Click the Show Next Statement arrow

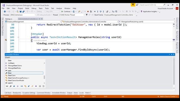pos(95,12)
